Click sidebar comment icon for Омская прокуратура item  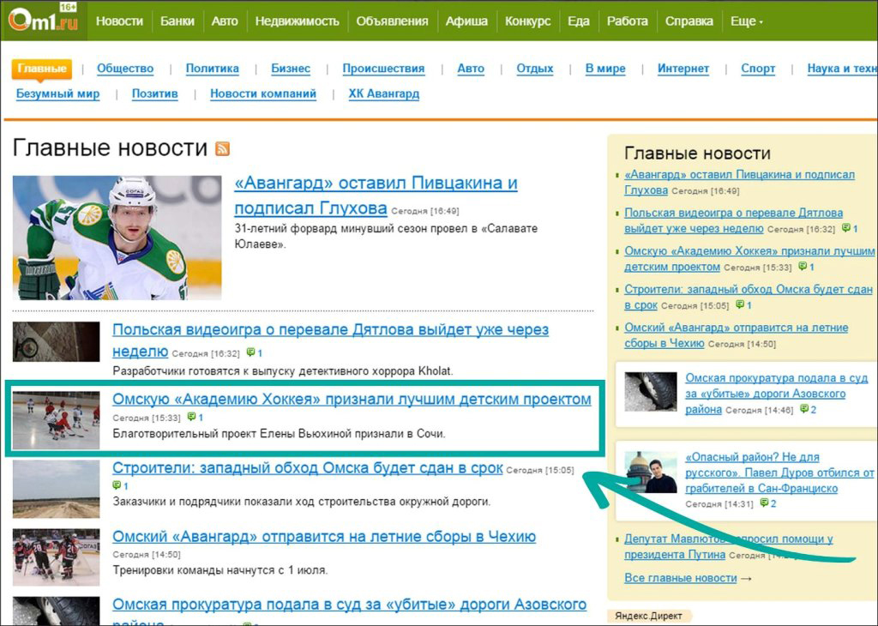pyautogui.click(x=804, y=409)
